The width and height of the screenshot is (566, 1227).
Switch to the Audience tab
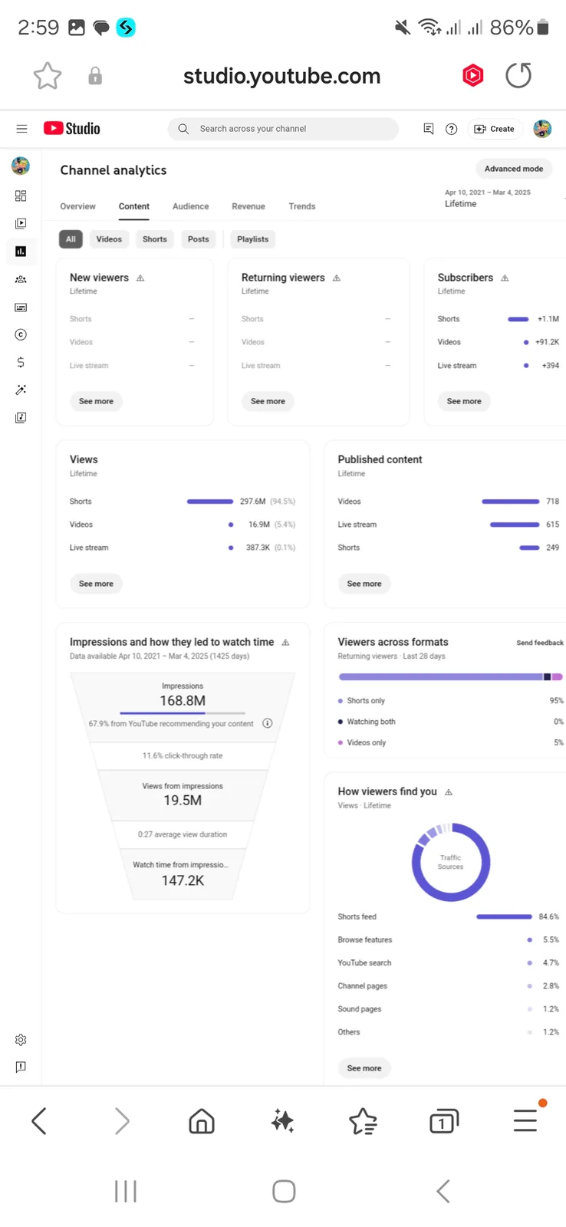click(191, 206)
